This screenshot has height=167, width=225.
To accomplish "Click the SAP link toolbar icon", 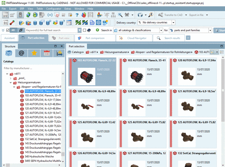I will [105, 23].
